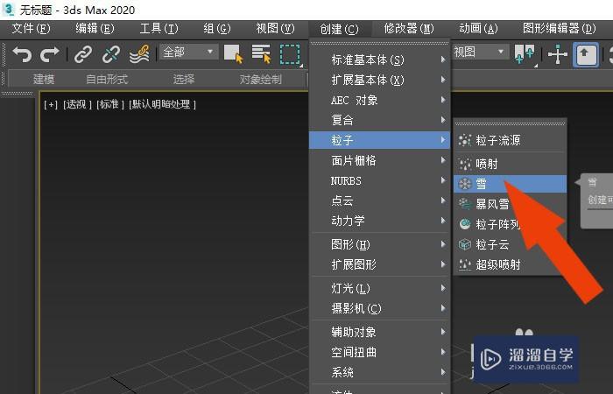Open the 工具(T) menu
This screenshot has width=613, height=394.
pos(159,29)
